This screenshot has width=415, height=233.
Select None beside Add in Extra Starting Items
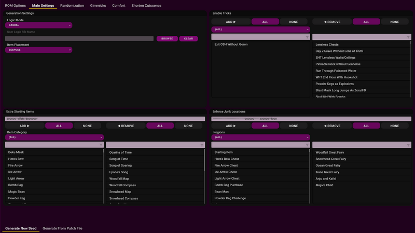pyautogui.click(x=87, y=126)
